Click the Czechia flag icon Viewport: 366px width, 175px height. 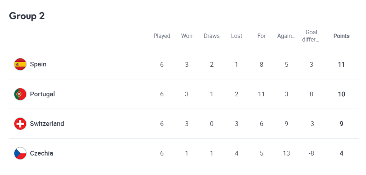[x=20, y=153]
